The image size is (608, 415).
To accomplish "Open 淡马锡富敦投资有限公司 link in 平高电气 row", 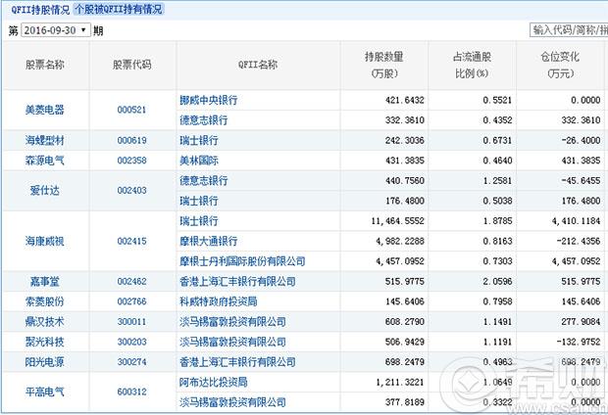I will (232, 402).
